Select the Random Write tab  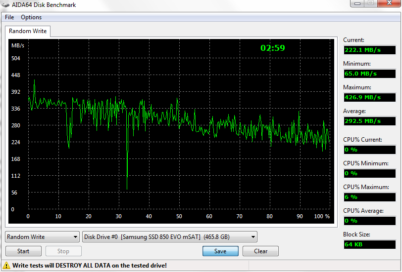28,31
